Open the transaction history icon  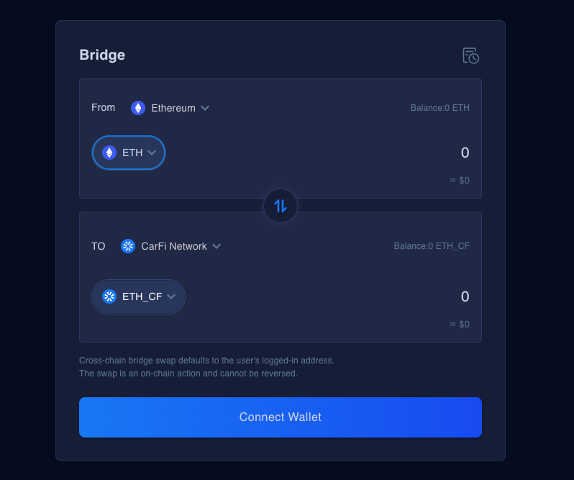[470, 55]
